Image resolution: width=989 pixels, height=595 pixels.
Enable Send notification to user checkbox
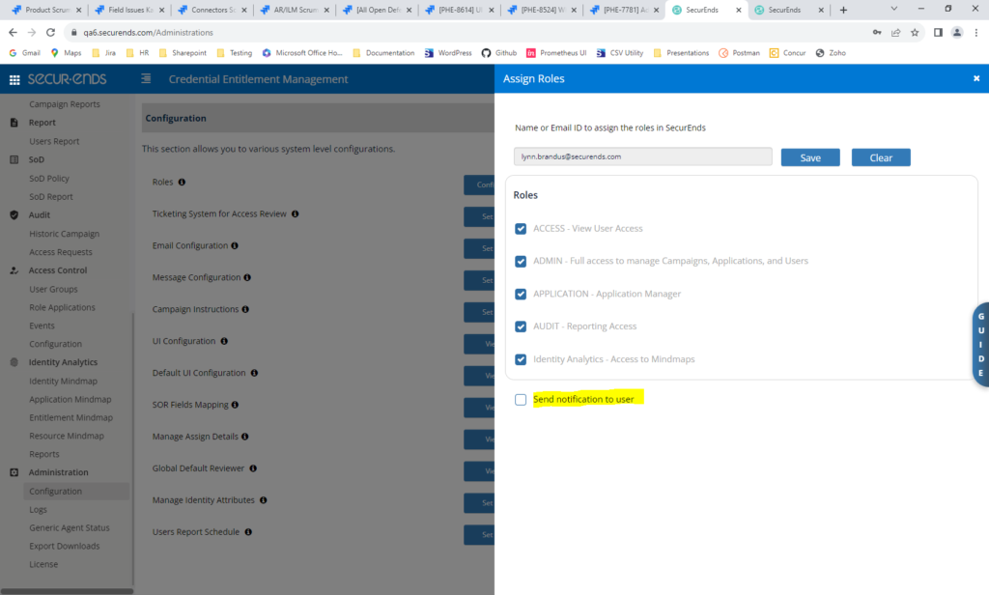tap(521, 400)
